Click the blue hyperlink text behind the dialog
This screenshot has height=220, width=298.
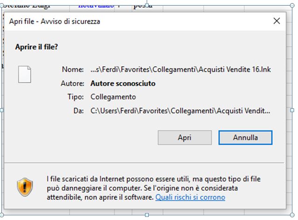(96, 6)
